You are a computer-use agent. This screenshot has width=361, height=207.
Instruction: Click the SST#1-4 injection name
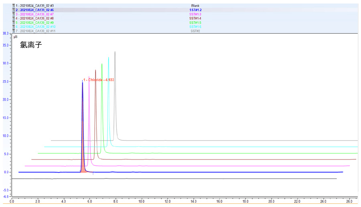(x=195, y=18)
